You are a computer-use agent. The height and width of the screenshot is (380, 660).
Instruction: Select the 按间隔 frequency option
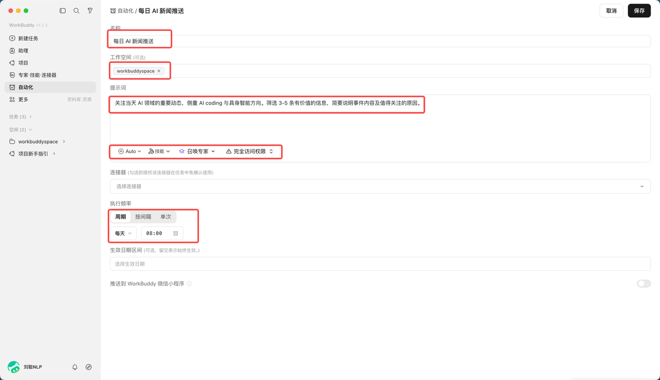pyautogui.click(x=143, y=217)
